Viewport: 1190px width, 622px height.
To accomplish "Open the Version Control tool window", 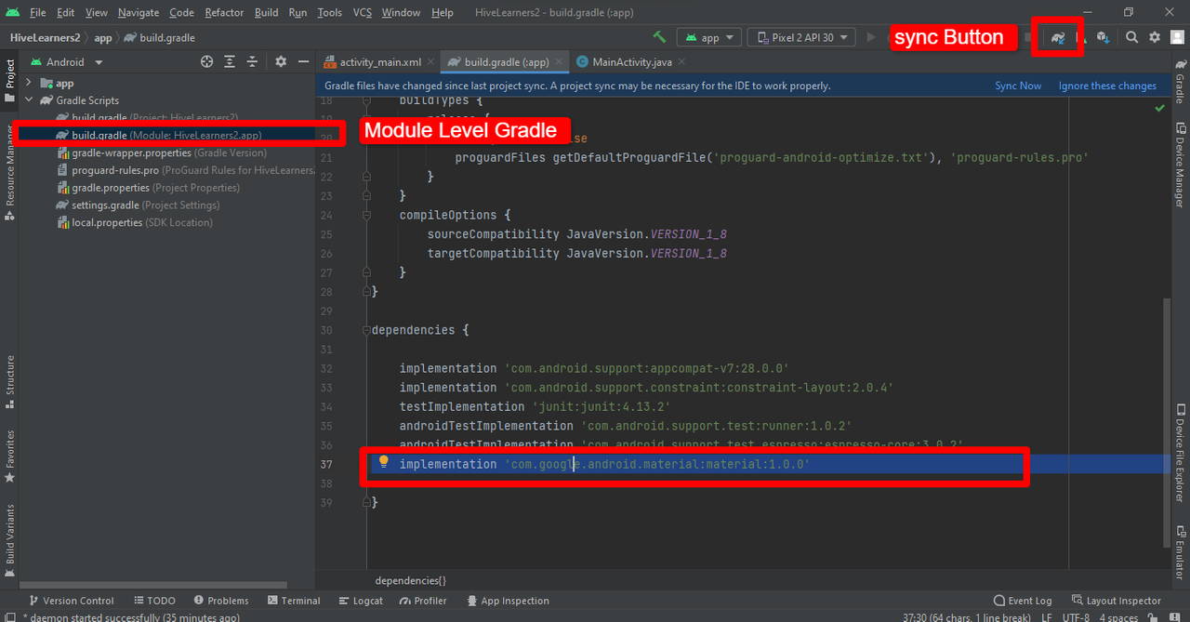I will (x=72, y=601).
